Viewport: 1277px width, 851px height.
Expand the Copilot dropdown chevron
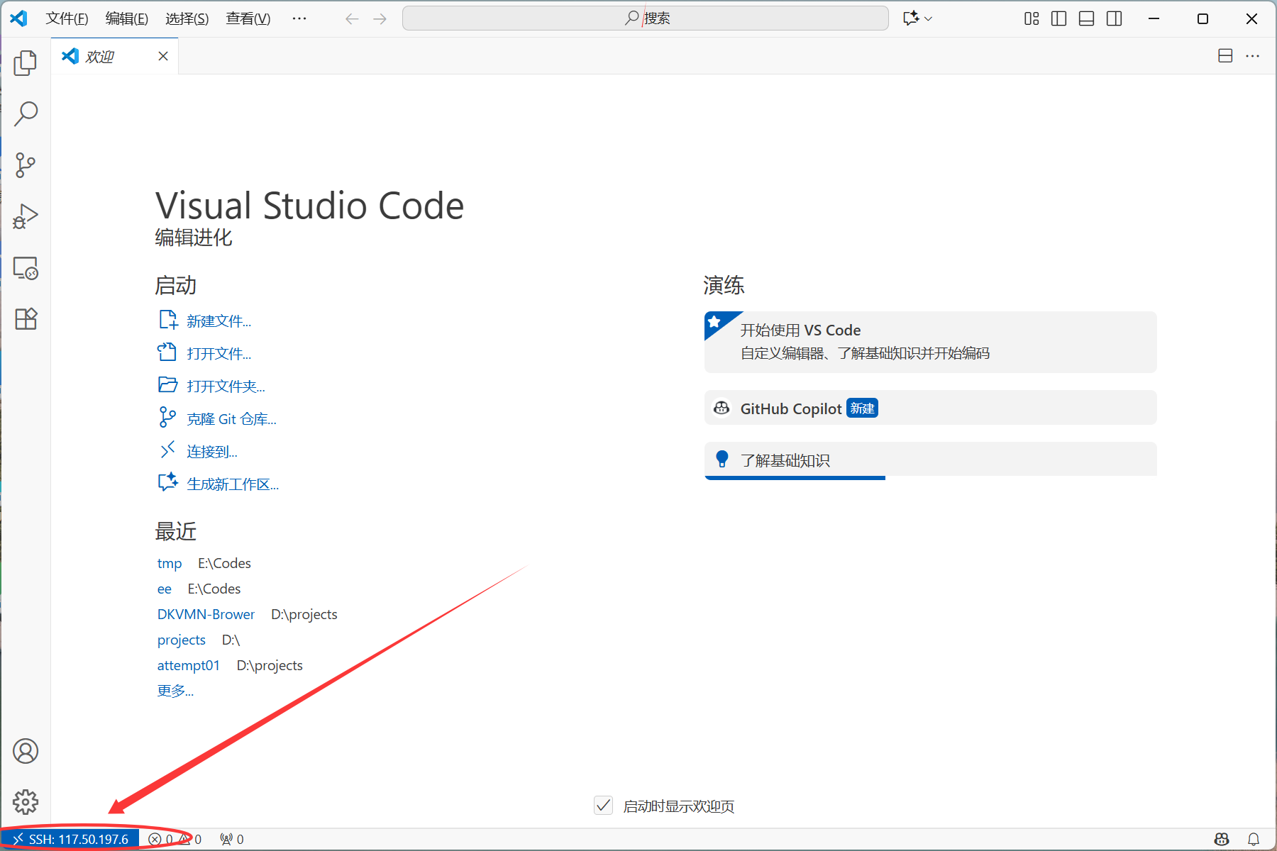(929, 19)
